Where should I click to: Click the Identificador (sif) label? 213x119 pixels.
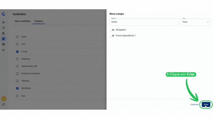(29, 66)
